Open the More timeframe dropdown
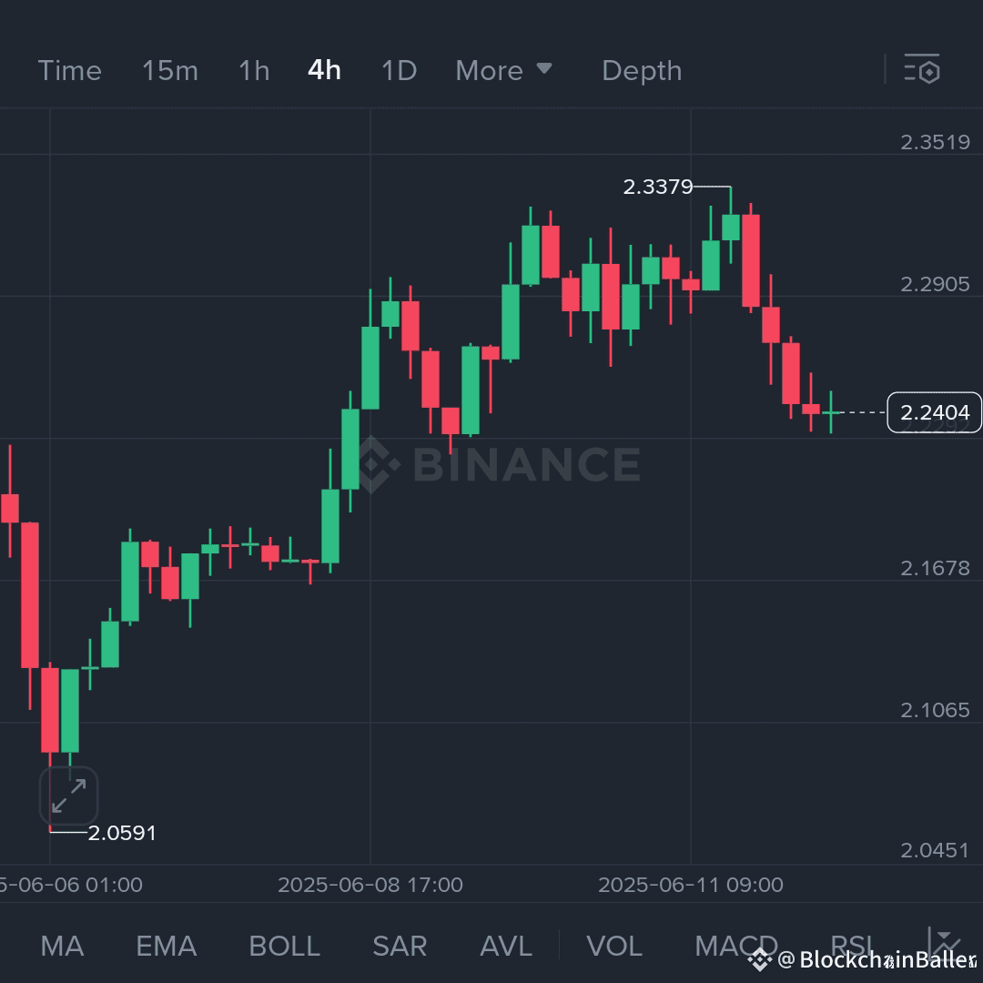 click(504, 70)
